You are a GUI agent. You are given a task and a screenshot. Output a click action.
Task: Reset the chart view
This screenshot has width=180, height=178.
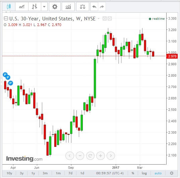[90, 156]
